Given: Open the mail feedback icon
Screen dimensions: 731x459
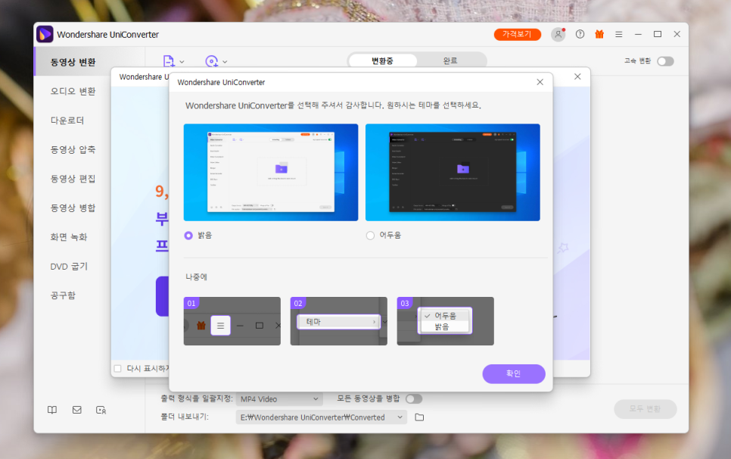Looking at the screenshot, I should pyautogui.click(x=77, y=410).
